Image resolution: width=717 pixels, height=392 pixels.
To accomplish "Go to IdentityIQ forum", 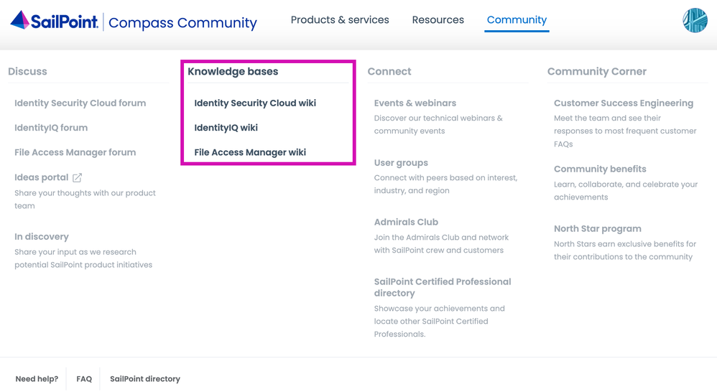I will tap(51, 128).
